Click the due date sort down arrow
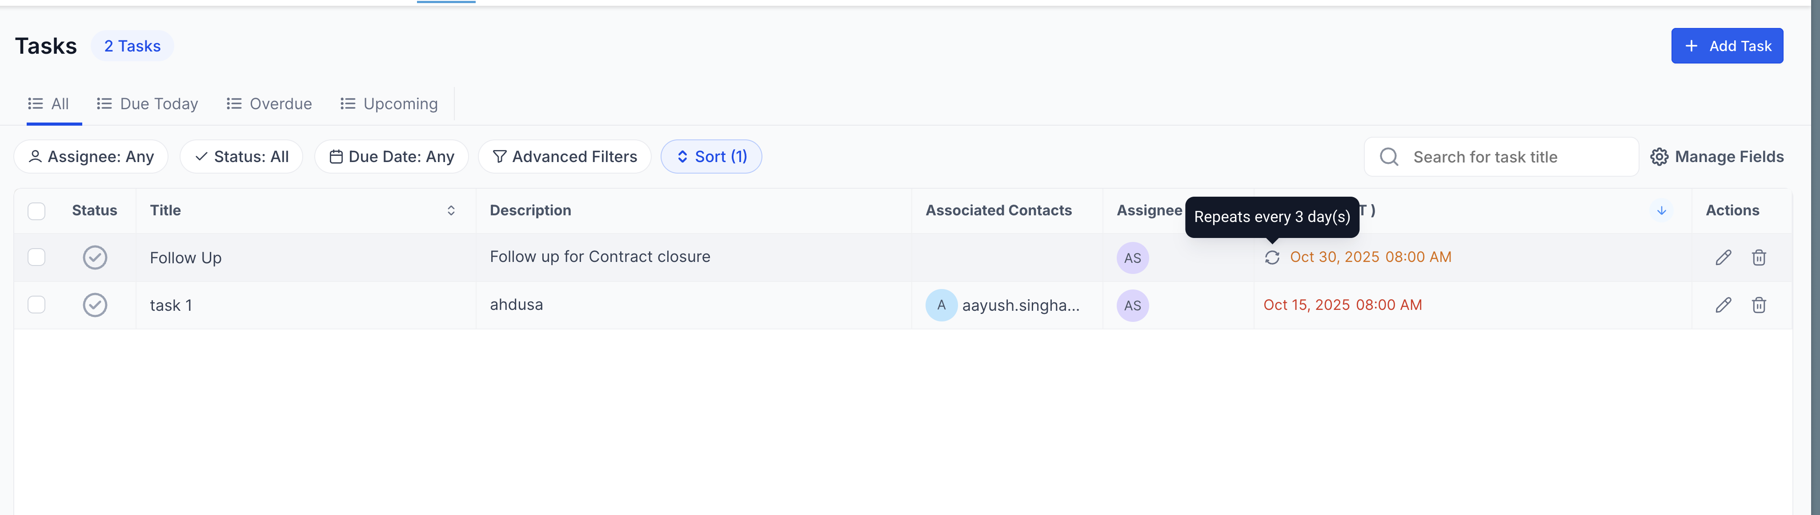The height and width of the screenshot is (515, 1820). pyautogui.click(x=1661, y=210)
